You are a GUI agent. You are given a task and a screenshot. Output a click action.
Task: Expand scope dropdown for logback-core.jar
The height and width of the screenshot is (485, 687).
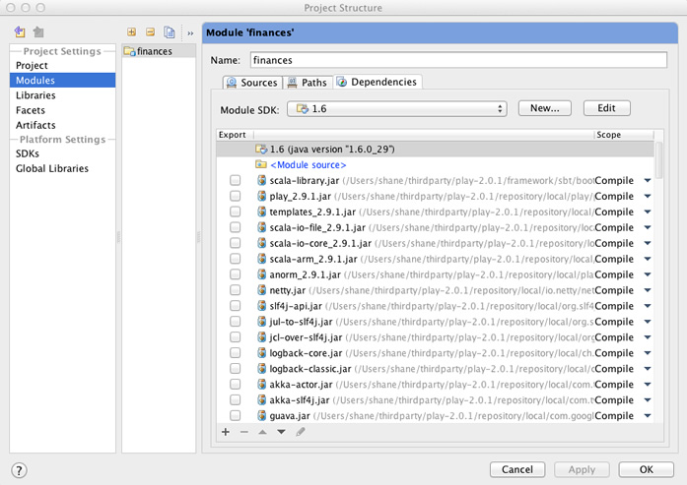click(647, 353)
